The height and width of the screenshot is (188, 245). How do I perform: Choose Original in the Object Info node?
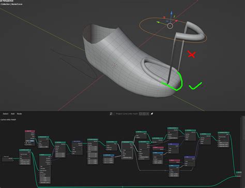tap(28, 141)
